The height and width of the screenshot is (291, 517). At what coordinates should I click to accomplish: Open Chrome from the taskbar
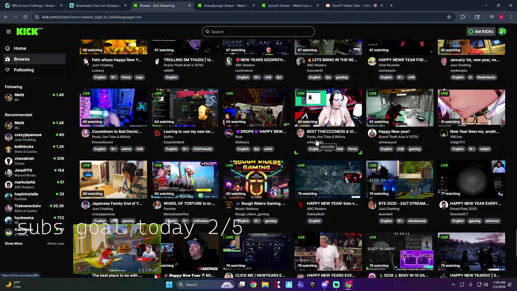[253, 285]
